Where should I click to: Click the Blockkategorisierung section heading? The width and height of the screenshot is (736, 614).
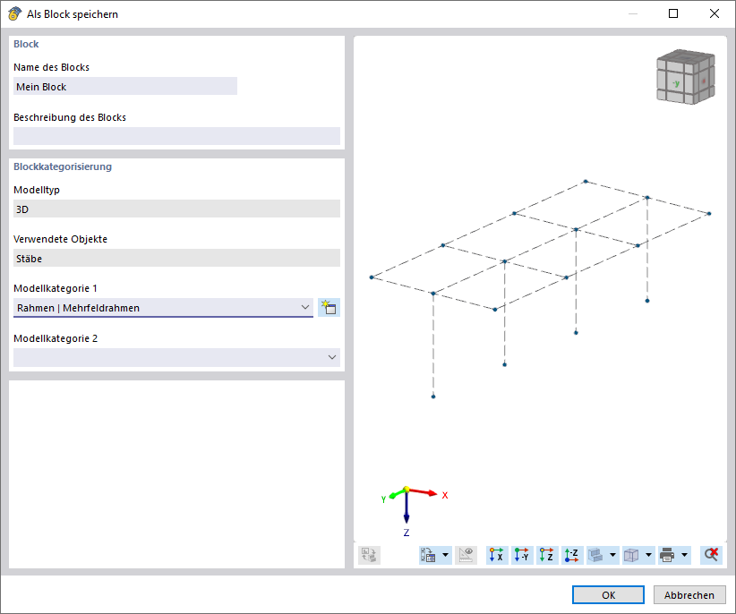click(x=63, y=166)
